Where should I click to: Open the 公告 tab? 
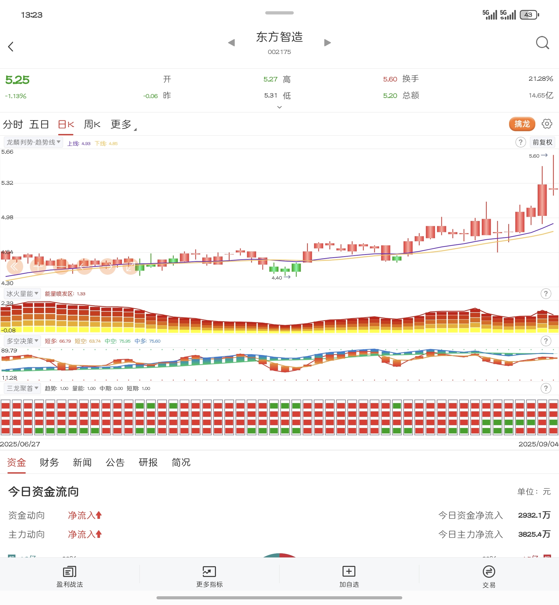[115, 462]
